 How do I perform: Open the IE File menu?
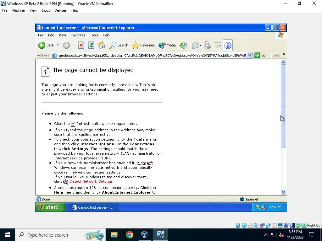tap(41, 35)
